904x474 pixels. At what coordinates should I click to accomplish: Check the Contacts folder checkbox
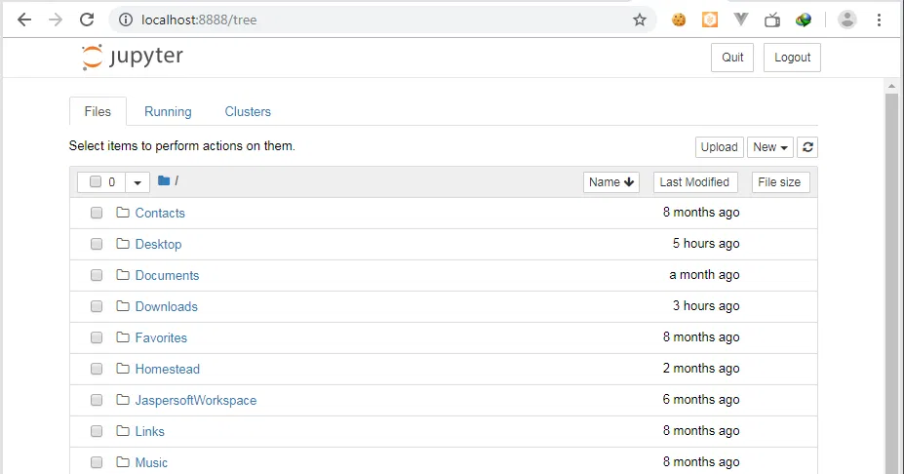pos(97,213)
